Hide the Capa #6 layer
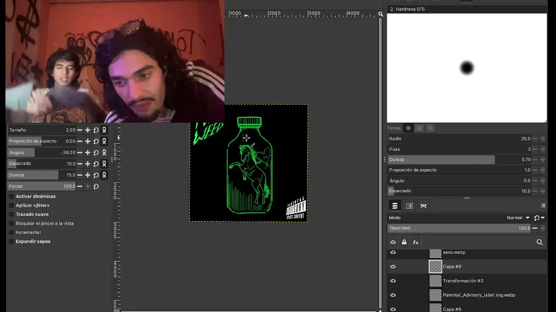556x312 pixels. 393,309
